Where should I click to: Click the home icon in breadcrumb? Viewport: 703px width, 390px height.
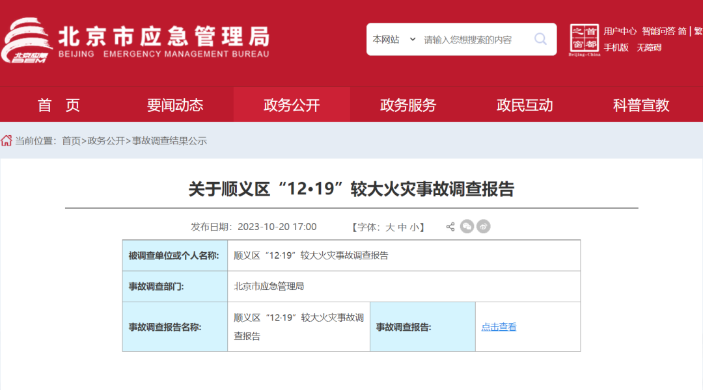tap(7, 140)
